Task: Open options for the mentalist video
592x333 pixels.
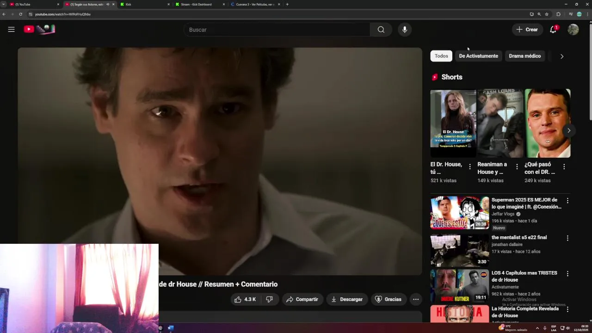Action: [x=567, y=238]
